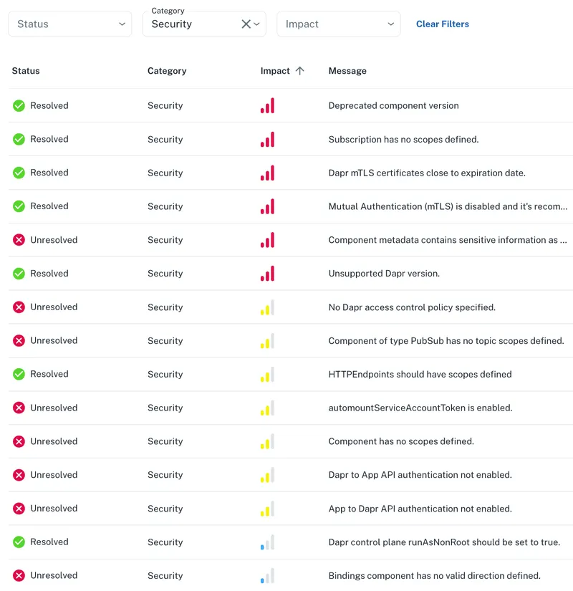Clear the Security category filter with the X
This screenshot has height=591, width=573.
pos(246,24)
